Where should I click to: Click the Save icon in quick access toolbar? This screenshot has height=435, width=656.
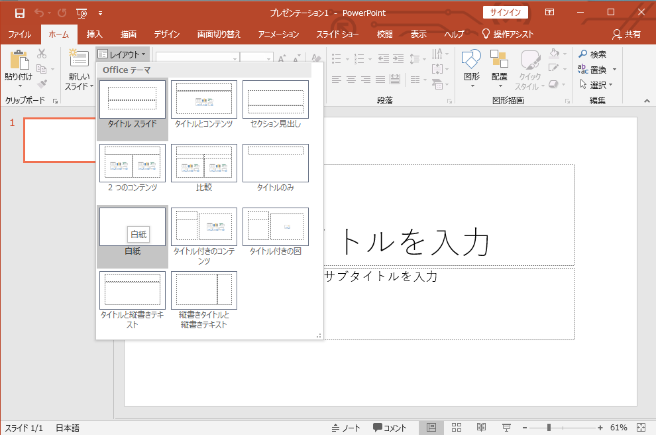pyautogui.click(x=19, y=13)
